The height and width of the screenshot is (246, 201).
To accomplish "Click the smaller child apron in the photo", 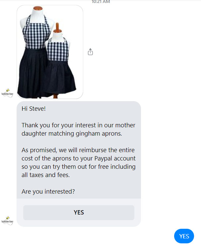I will pos(60,66).
